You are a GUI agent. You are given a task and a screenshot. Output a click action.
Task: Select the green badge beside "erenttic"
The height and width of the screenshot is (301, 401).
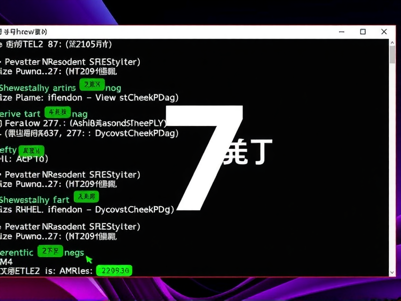tap(50, 250)
